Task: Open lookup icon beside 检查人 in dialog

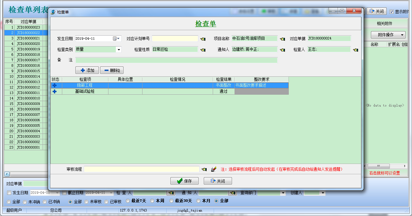Action: click(356, 50)
